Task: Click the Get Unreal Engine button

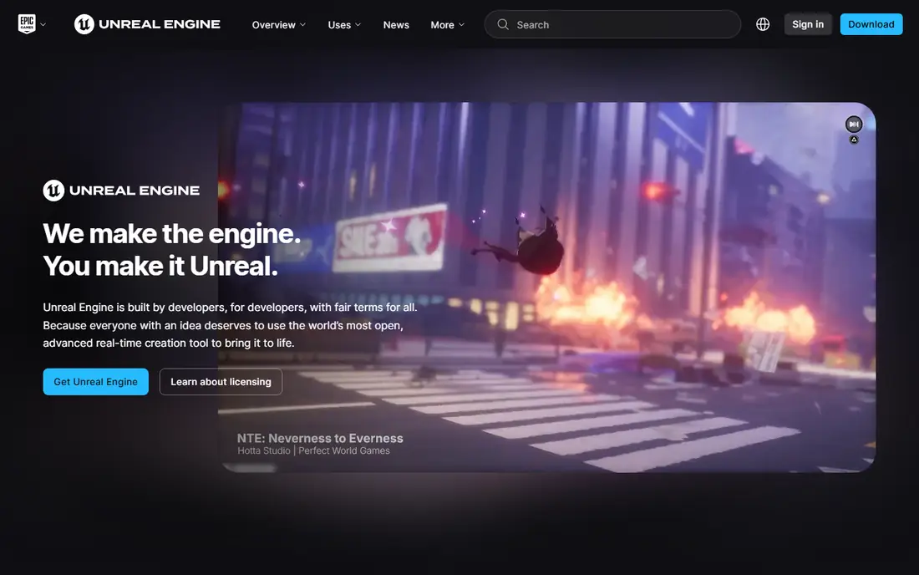Action: 95,382
